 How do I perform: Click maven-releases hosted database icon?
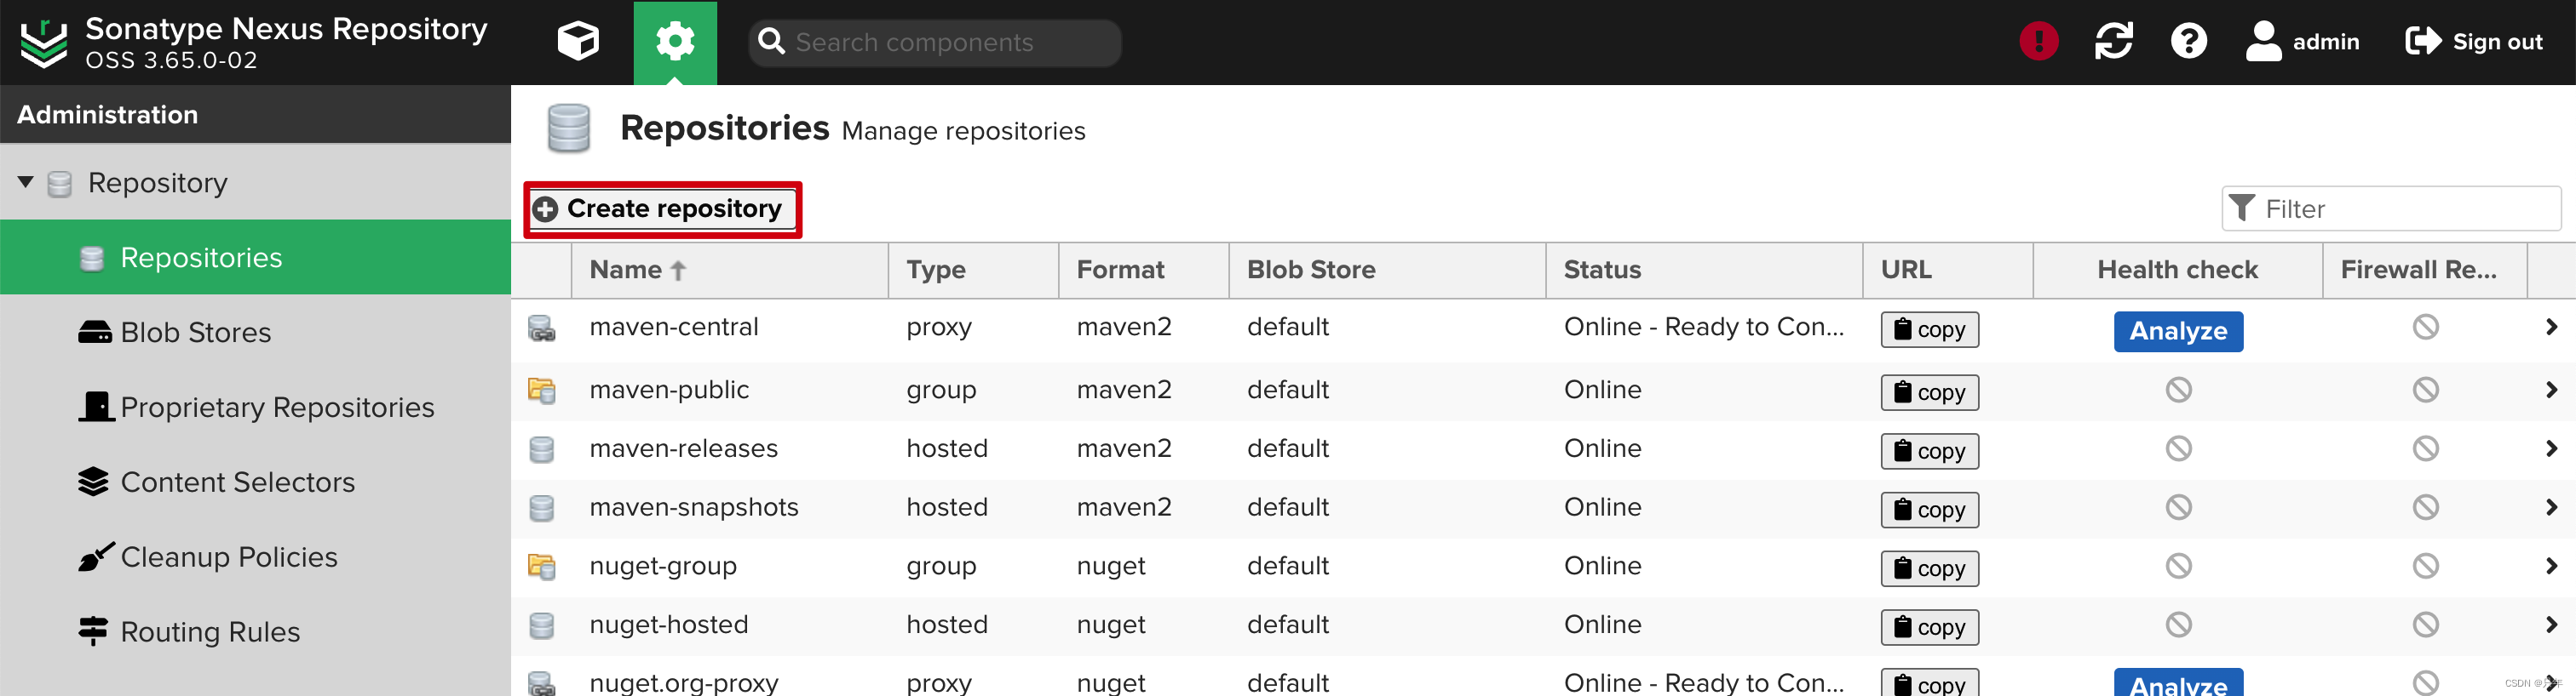pos(541,449)
